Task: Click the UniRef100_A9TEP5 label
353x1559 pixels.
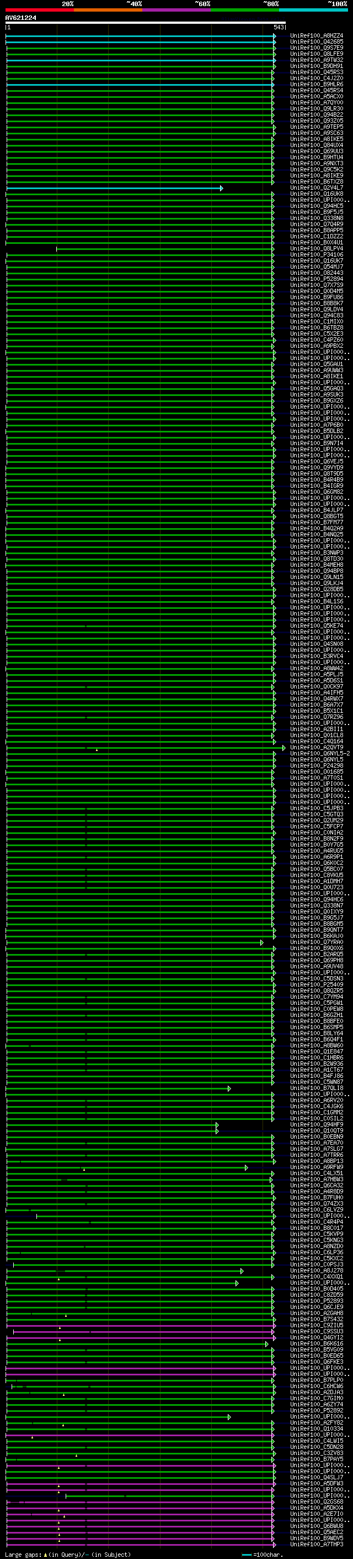Action: pos(317,127)
